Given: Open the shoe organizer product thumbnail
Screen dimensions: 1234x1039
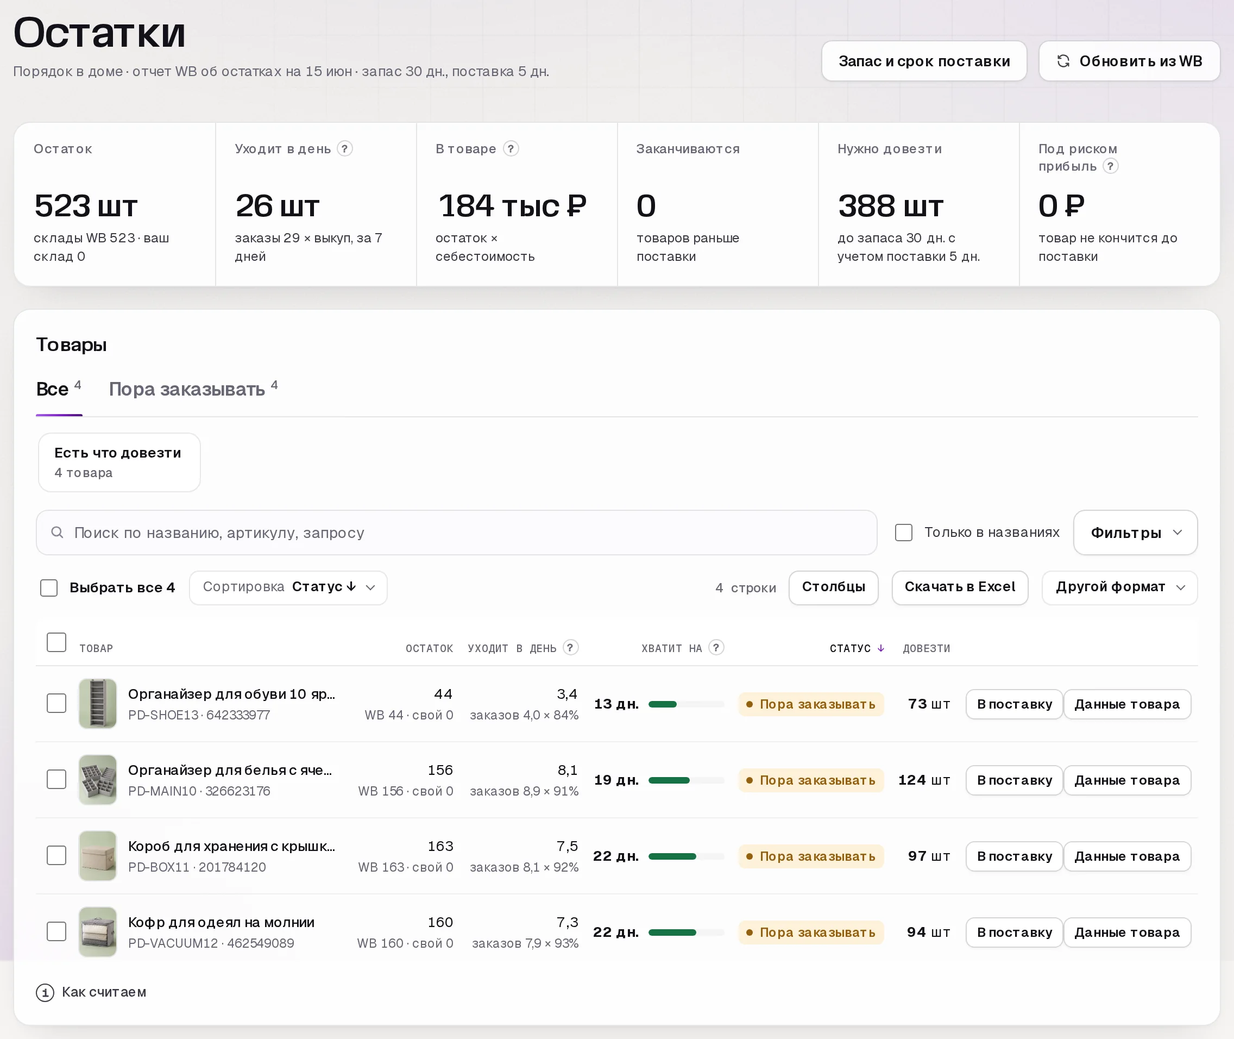Looking at the screenshot, I should pos(98,703).
